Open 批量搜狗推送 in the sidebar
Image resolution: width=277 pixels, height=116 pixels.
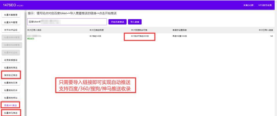pyautogui.click(x=11, y=68)
